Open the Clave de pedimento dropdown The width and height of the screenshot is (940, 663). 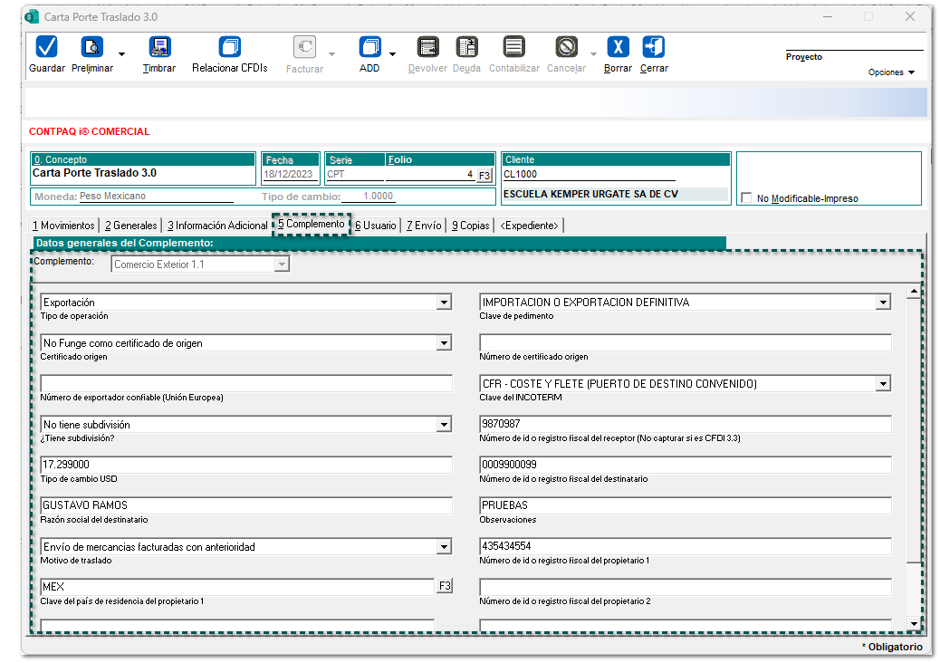point(883,303)
